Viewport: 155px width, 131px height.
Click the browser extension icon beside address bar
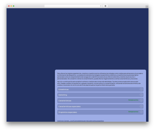tap(105, 6)
